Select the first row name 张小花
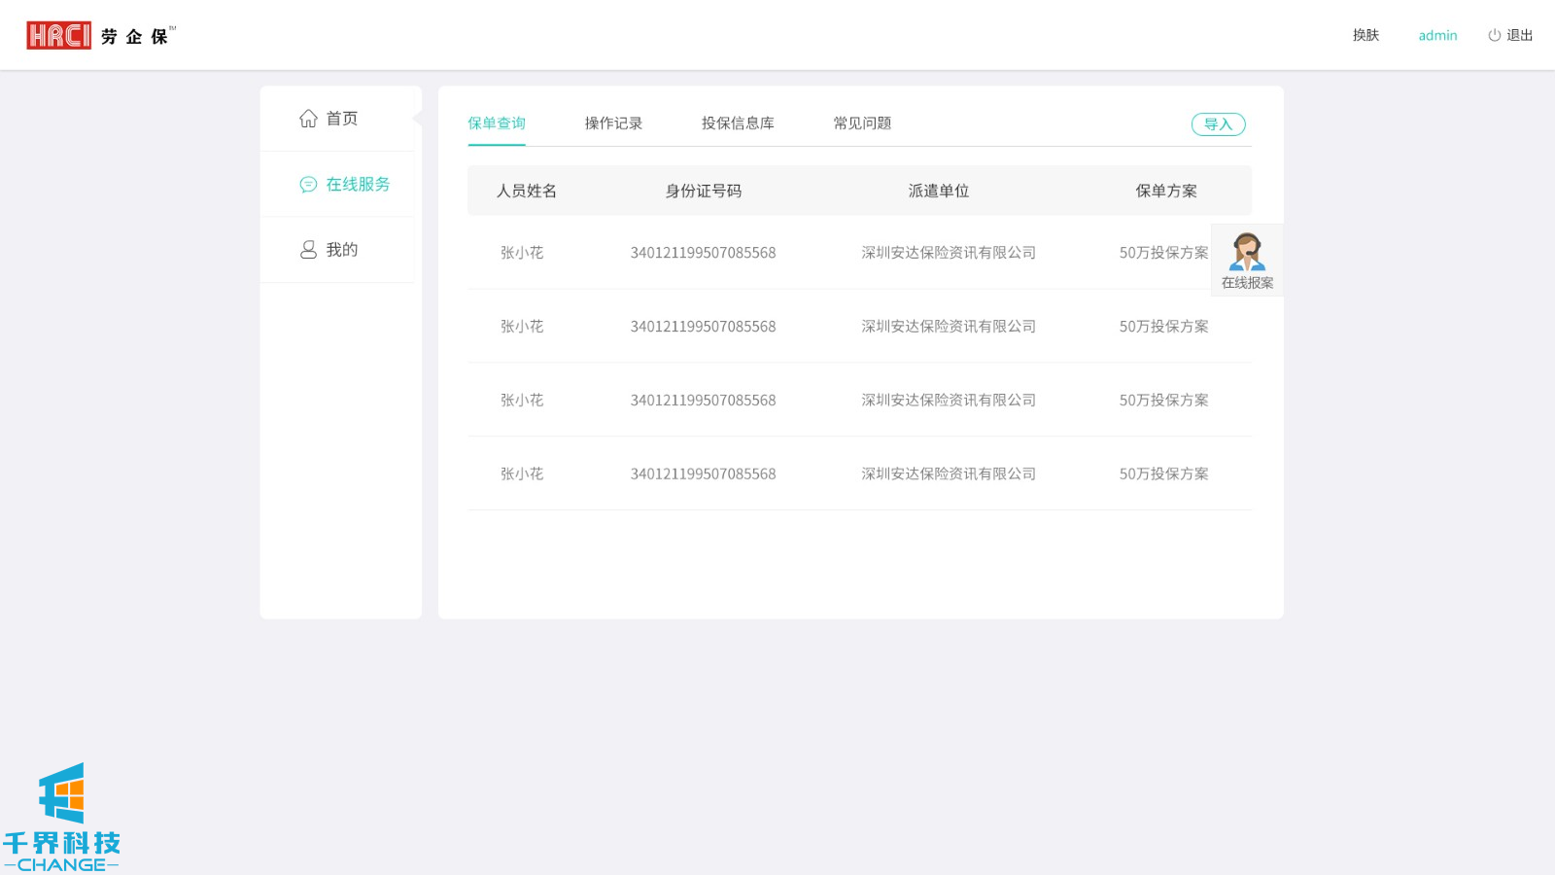Screen dimensions: 1555x875 (x=522, y=253)
